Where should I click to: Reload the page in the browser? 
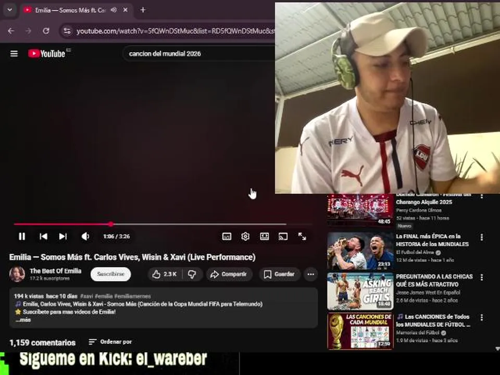(46, 31)
